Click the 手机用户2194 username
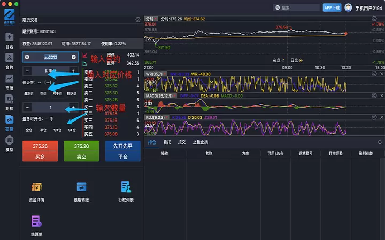Viewport: 385px width, 240px height. [x=368, y=8]
